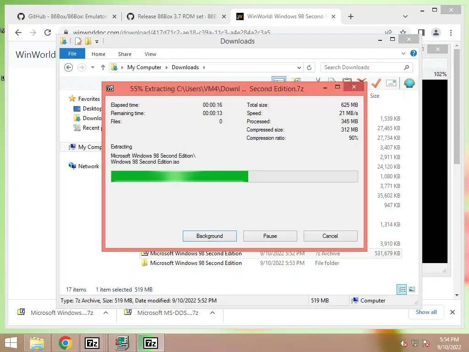Image resolution: width=469 pixels, height=352 pixels.
Task: Open Chrome tab search chevron
Action: 405,16
